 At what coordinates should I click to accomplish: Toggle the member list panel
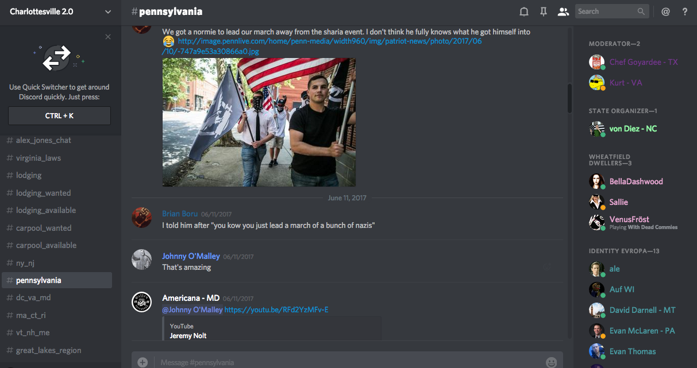(x=563, y=11)
